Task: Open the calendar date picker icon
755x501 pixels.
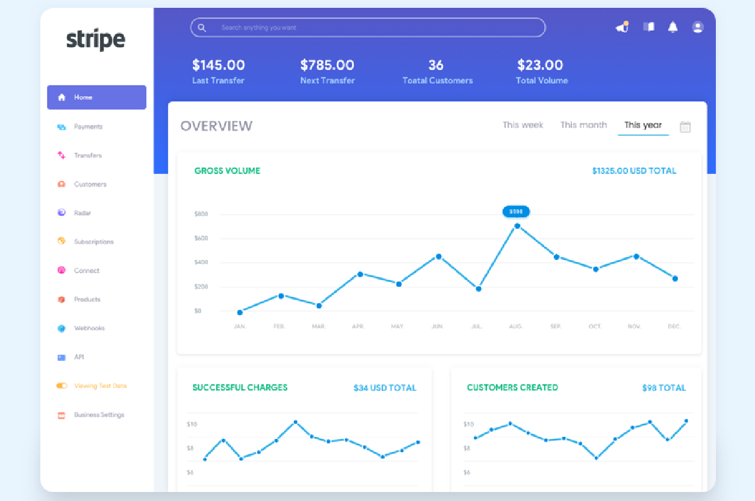Action: pos(685,127)
